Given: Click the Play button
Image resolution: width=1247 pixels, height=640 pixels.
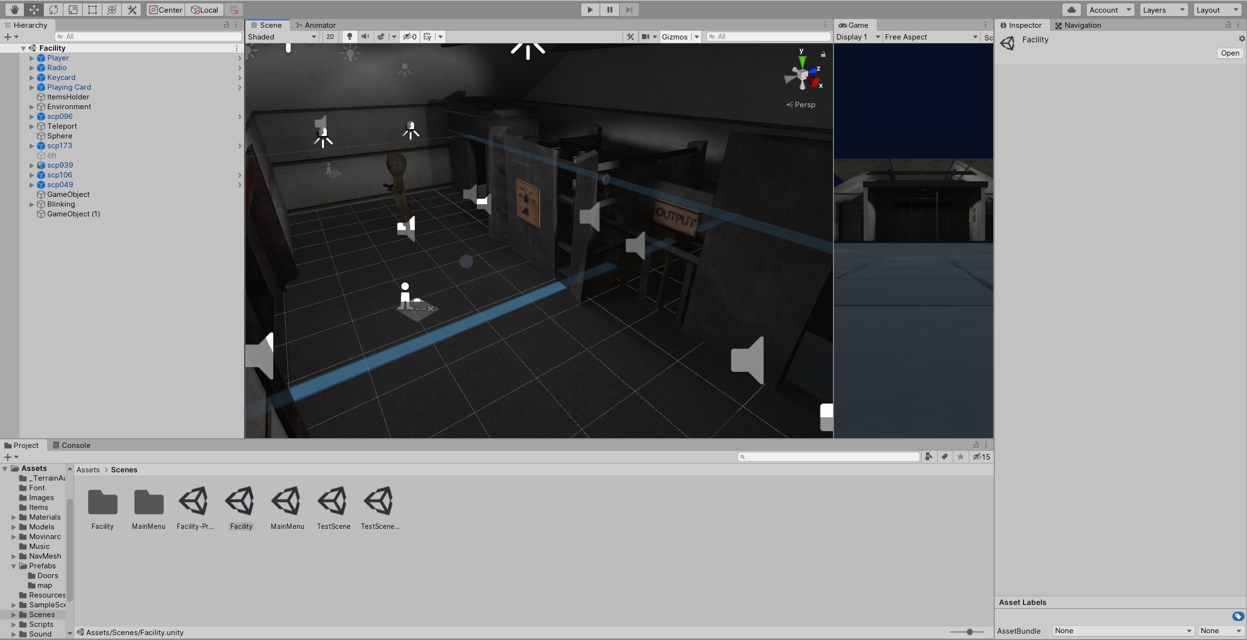Looking at the screenshot, I should point(590,10).
